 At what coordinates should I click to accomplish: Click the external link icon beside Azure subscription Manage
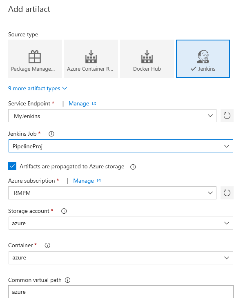pos(99,181)
